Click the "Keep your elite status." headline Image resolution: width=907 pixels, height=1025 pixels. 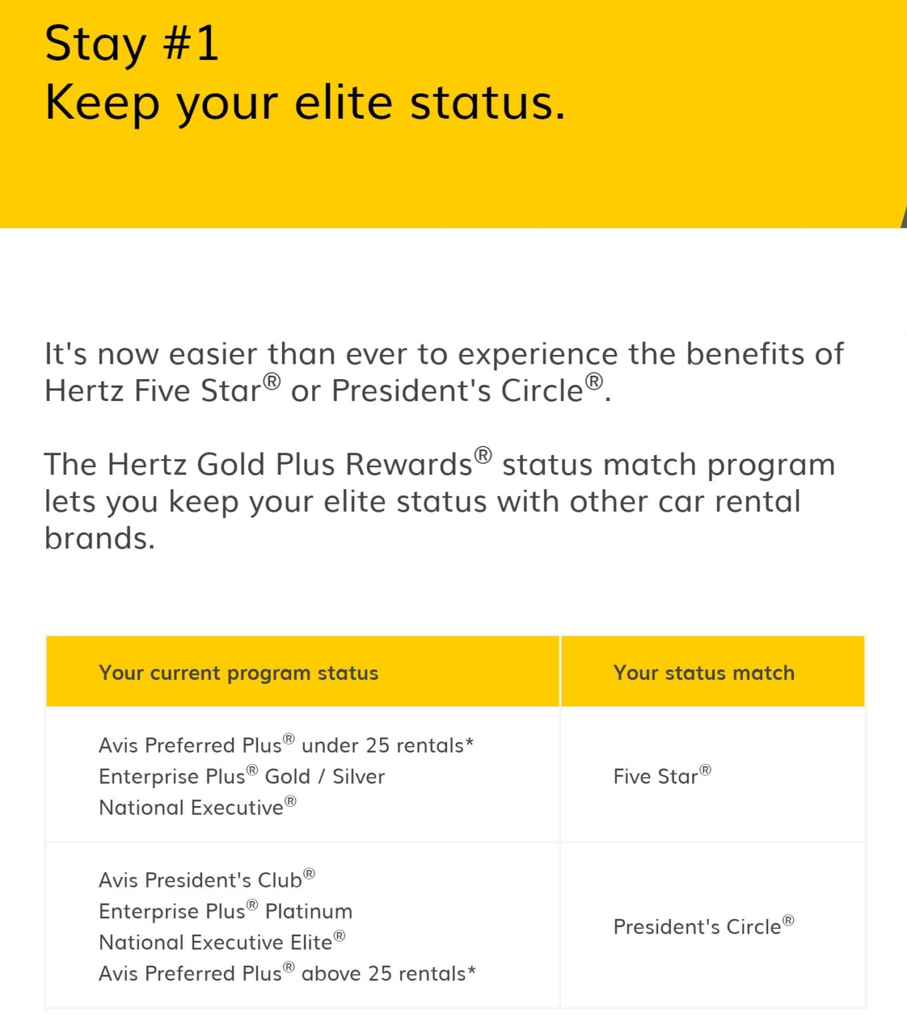coord(305,103)
